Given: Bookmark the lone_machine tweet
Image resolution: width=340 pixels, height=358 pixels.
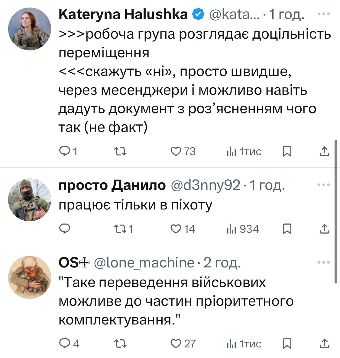Looking at the screenshot, I should (287, 344).
